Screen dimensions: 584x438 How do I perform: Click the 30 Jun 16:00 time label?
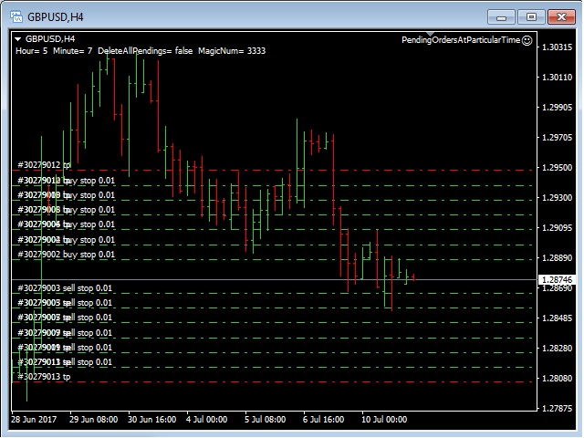click(151, 421)
